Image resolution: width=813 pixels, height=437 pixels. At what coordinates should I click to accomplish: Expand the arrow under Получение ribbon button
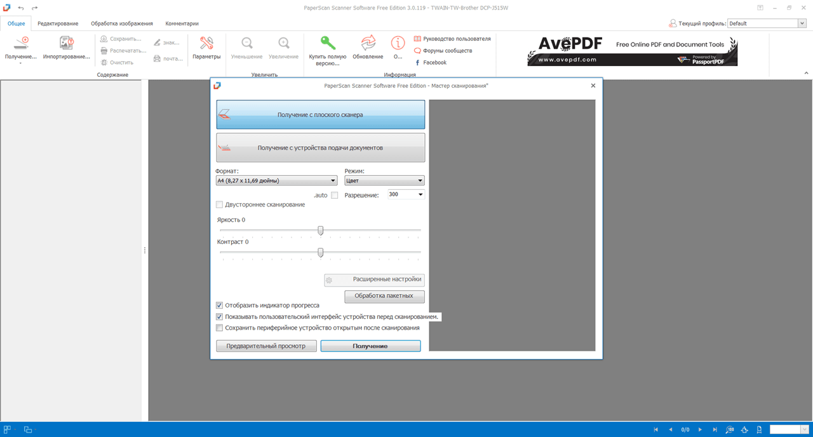click(x=21, y=64)
